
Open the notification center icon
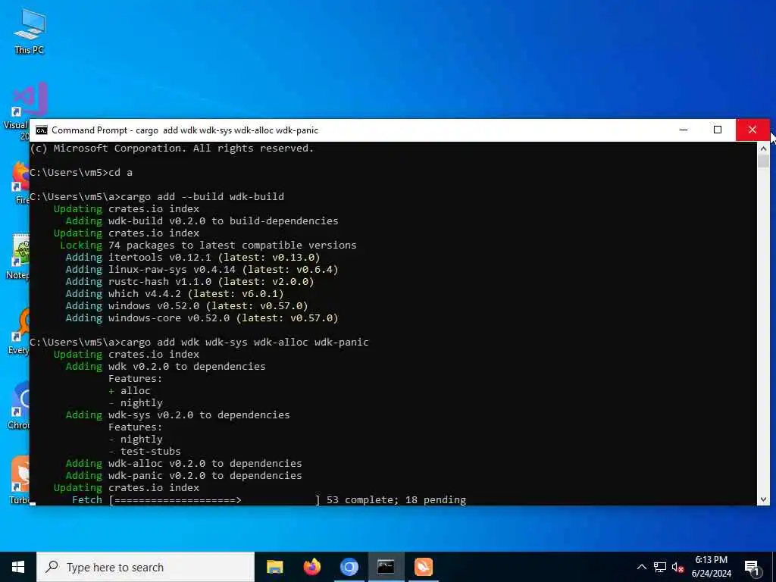click(753, 568)
